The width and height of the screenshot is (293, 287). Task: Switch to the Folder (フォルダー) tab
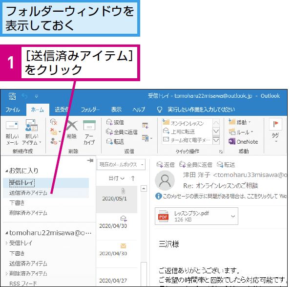[90, 110]
